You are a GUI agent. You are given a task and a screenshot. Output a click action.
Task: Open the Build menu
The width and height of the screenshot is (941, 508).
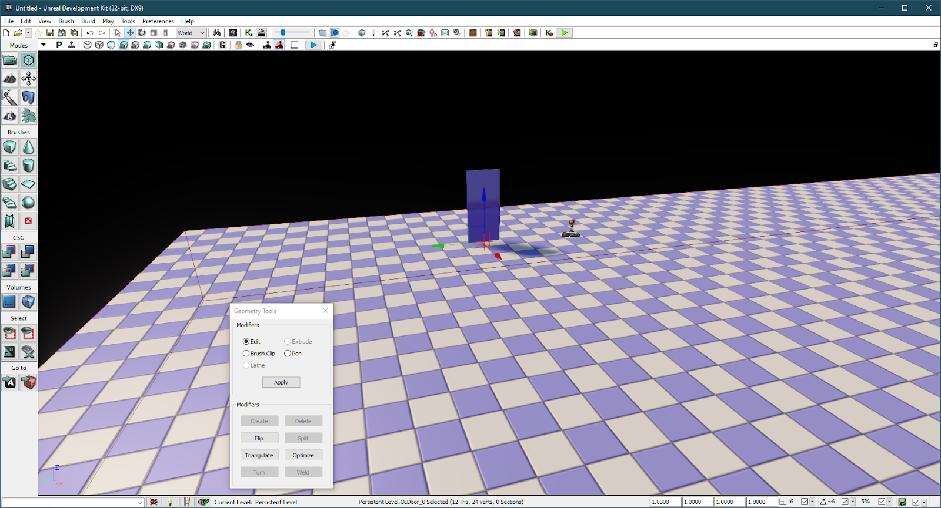point(88,21)
